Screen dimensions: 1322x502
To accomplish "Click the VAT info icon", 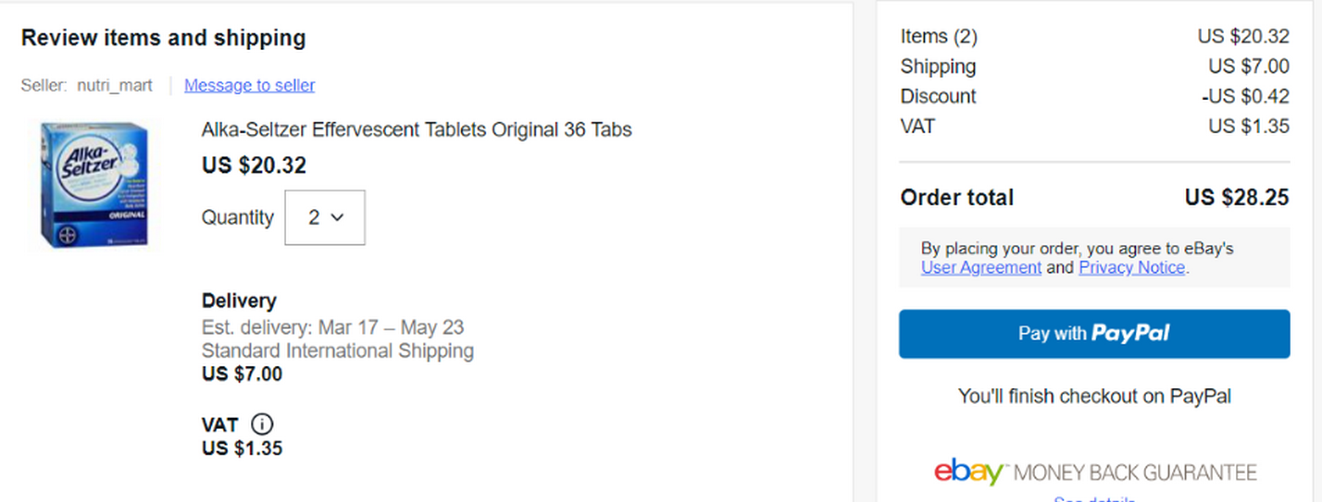I will [x=263, y=424].
